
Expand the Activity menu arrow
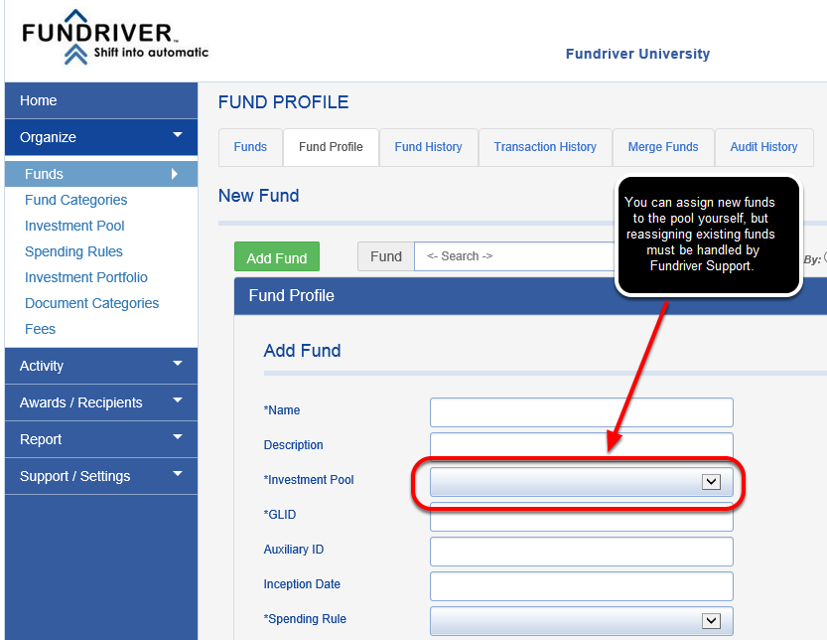[177, 364]
